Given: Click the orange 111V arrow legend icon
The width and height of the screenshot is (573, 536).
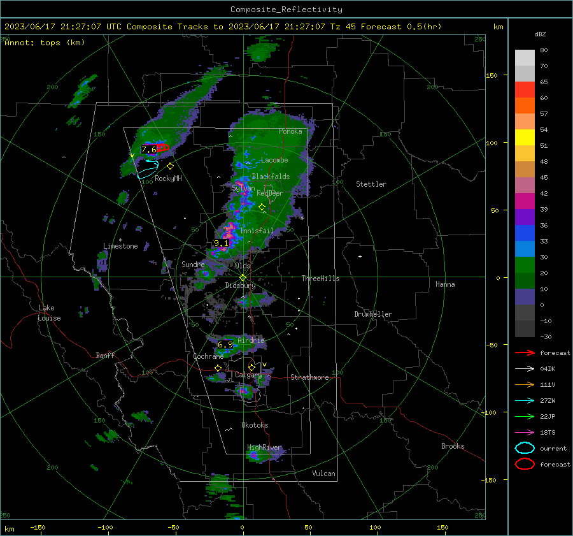Looking at the screenshot, I should click(x=525, y=384).
